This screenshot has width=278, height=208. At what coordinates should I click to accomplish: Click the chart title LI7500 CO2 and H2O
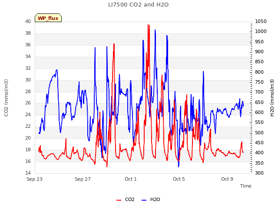pos(138,5)
